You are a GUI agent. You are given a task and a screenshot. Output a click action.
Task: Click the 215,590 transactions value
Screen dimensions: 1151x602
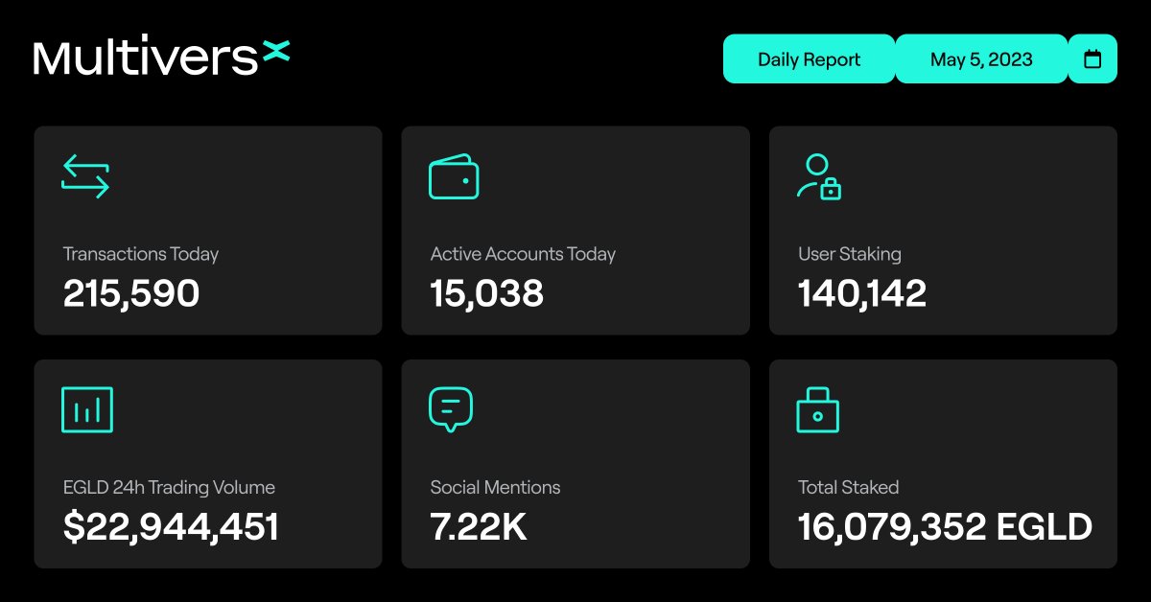tap(131, 293)
